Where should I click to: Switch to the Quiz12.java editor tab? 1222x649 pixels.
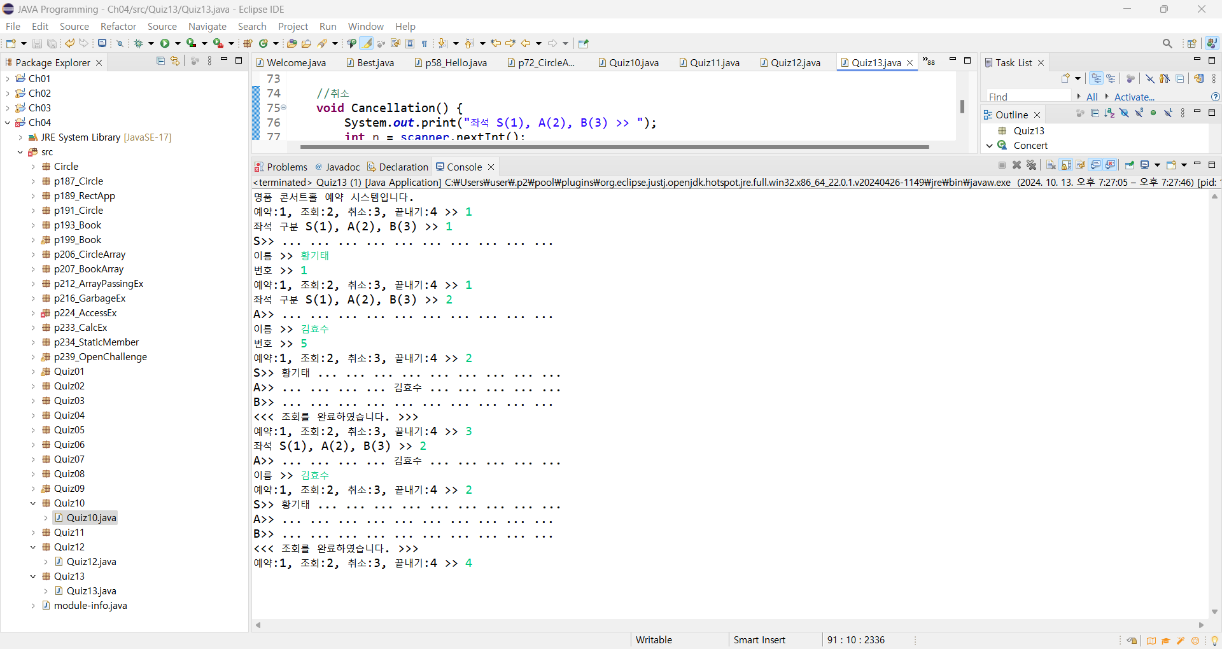click(790, 62)
